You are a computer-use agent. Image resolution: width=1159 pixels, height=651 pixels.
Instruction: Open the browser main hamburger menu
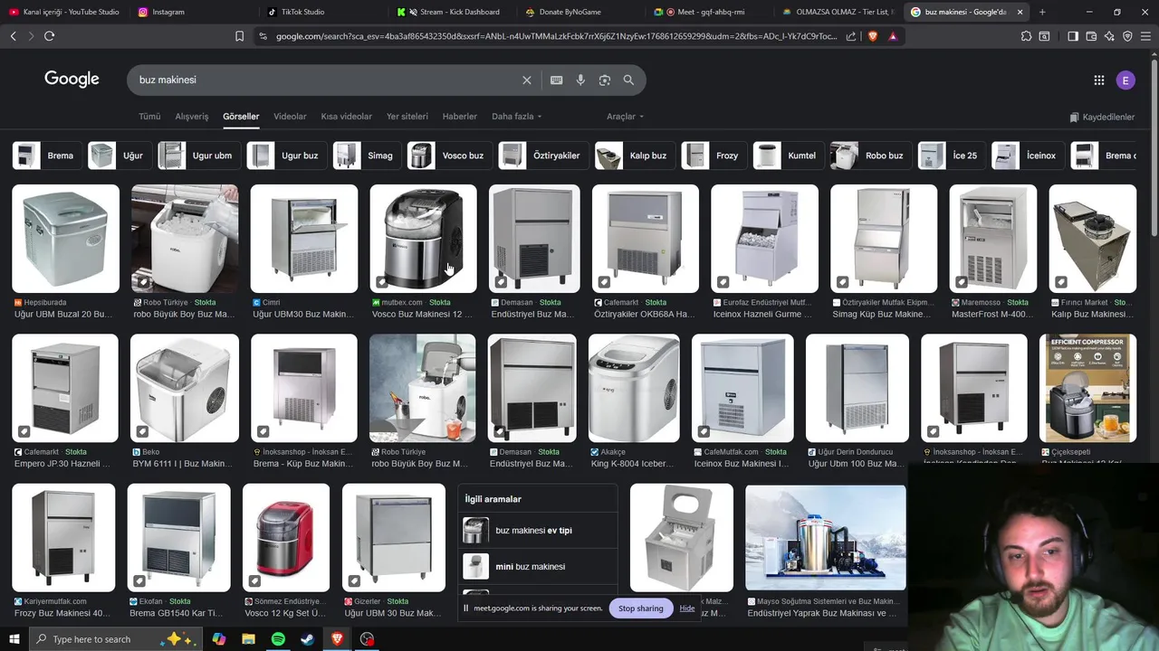1146,36
